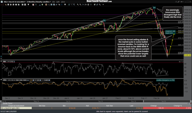Click the PPO panel title label

click(x=5, y=80)
